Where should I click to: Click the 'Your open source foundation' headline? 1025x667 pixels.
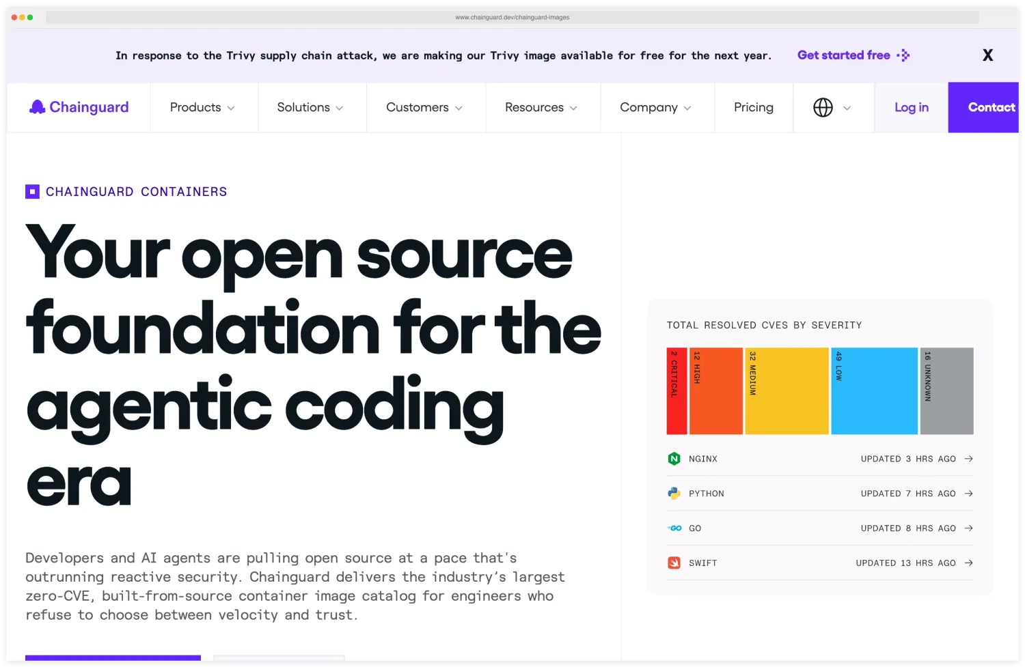click(x=314, y=366)
